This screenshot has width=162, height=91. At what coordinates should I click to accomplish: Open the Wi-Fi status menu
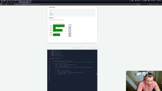pos(147,1)
